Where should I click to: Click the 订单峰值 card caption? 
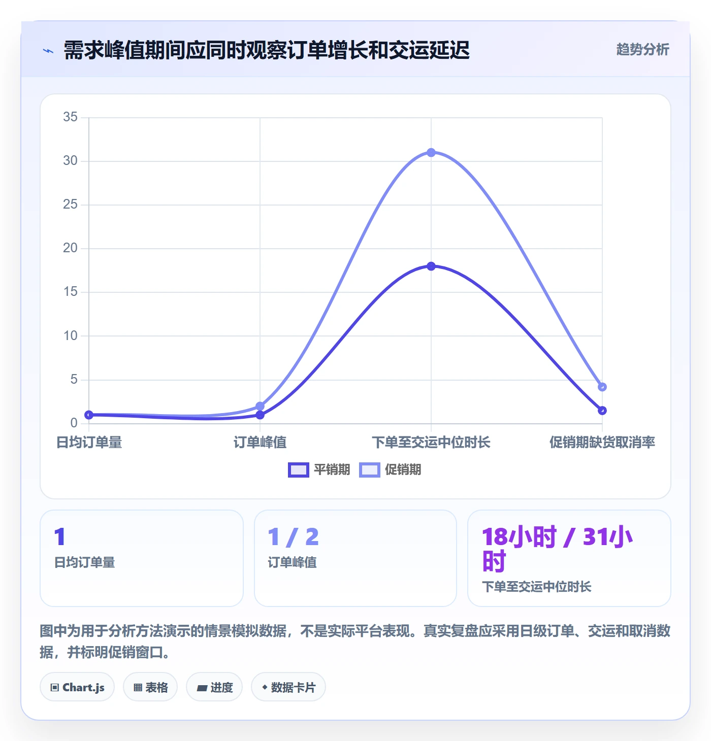tap(293, 563)
